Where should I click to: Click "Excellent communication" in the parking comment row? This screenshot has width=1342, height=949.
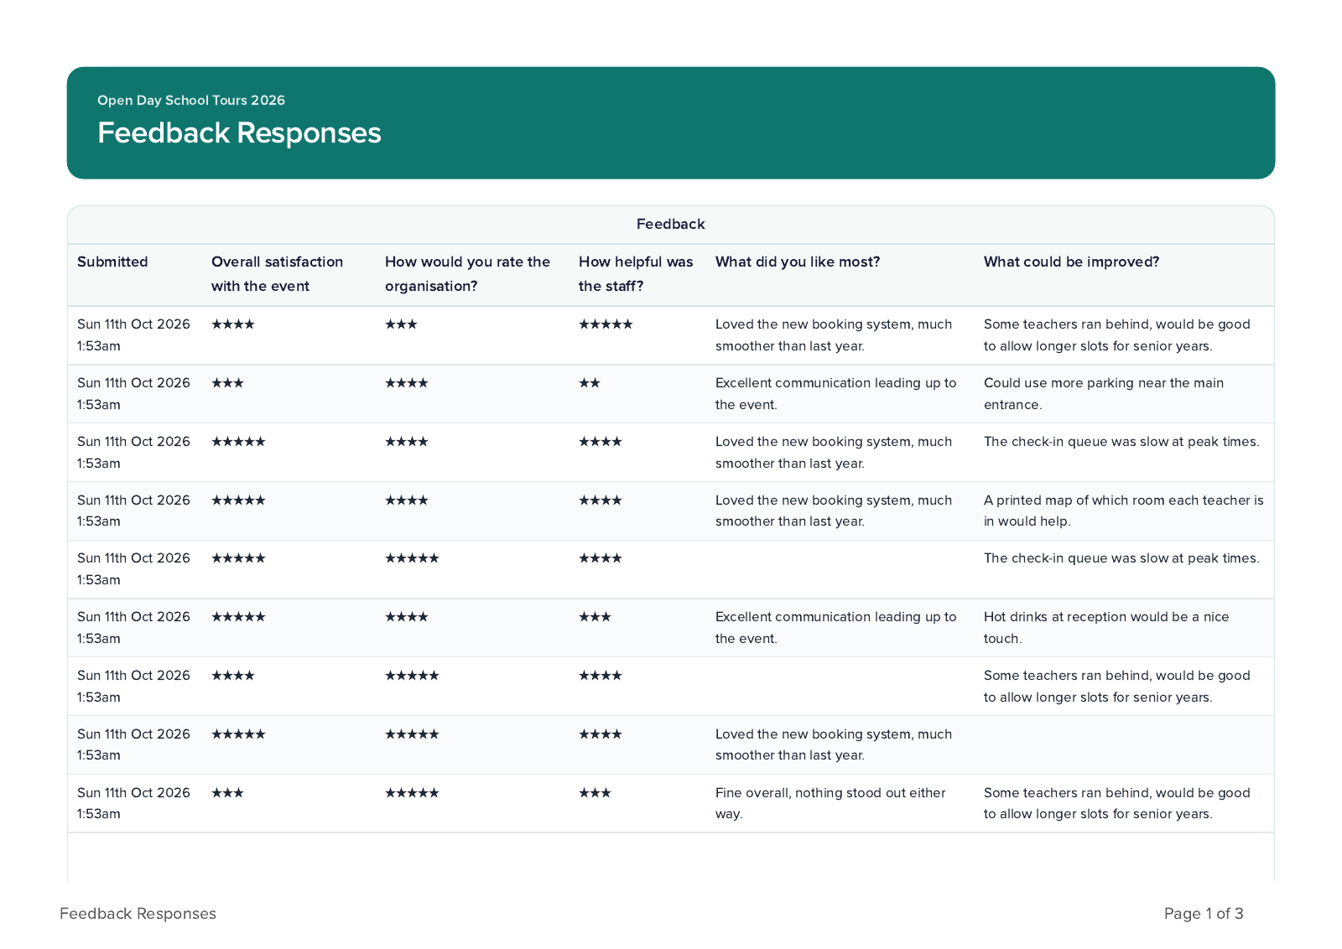[835, 393]
